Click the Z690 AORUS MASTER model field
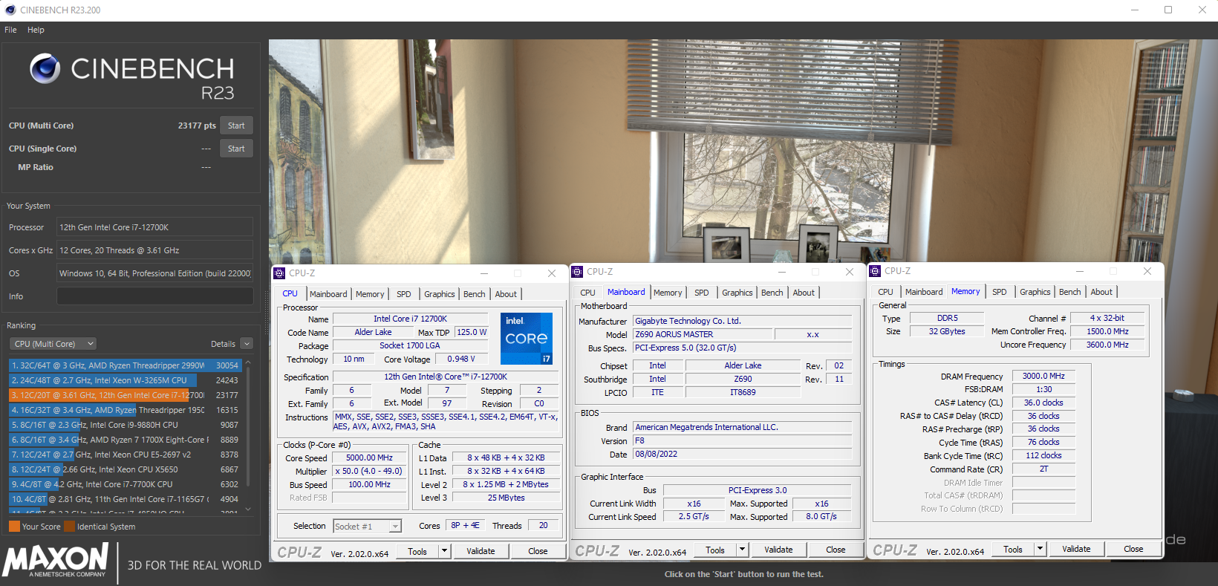This screenshot has height=586, width=1218. (x=703, y=334)
